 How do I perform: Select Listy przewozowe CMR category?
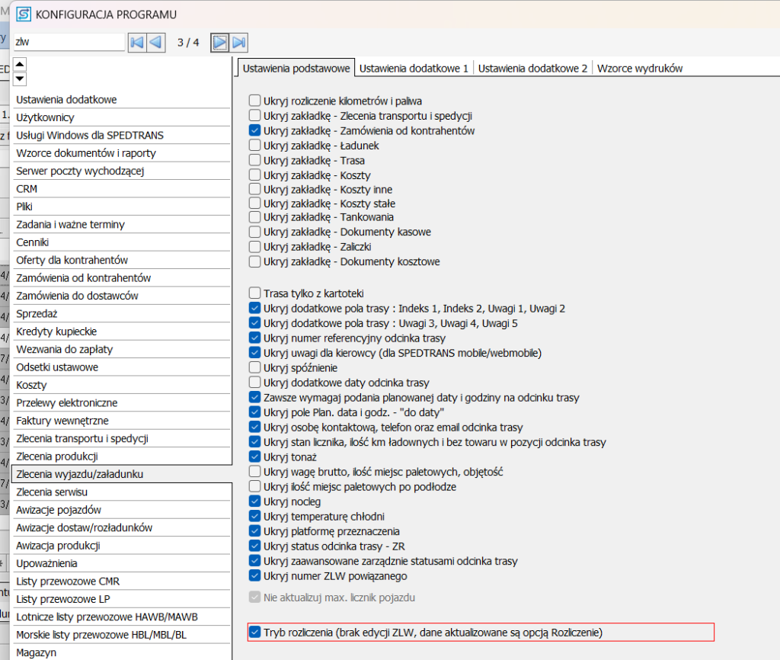tap(122, 581)
